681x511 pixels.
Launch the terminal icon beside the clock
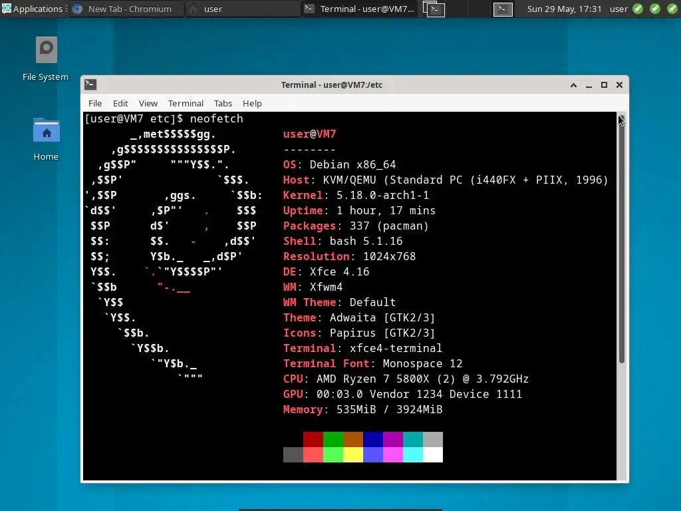click(x=503, y=9)
